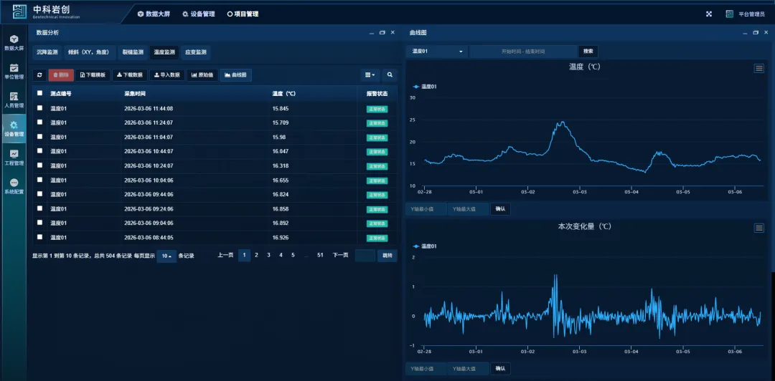Open the column display grid dropdown
The width and height of the screenshot is (775, 381).
click(370, 74)
